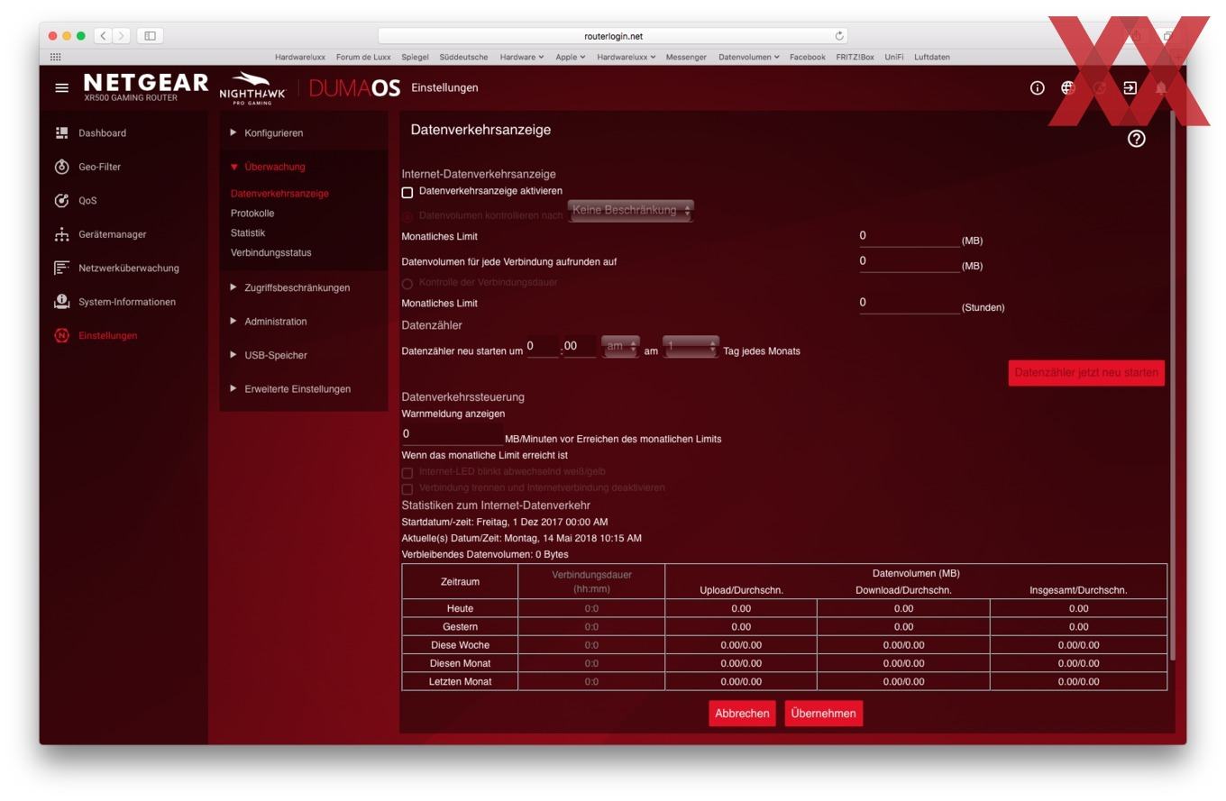This screenshot has height=801, width=1226.
Task: Go to Dashboard page
Action: tap(102, 133)
